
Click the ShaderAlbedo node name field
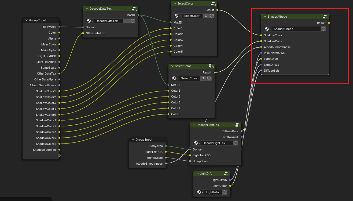[x=296, y=29]
